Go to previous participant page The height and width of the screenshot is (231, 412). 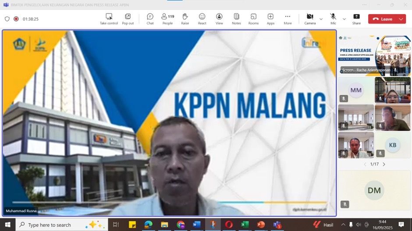365,164
